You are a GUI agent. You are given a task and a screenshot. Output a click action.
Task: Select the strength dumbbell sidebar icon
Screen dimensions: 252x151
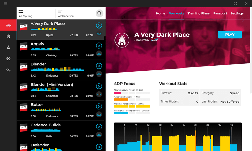pyautogui.click(x=8, y=58)
